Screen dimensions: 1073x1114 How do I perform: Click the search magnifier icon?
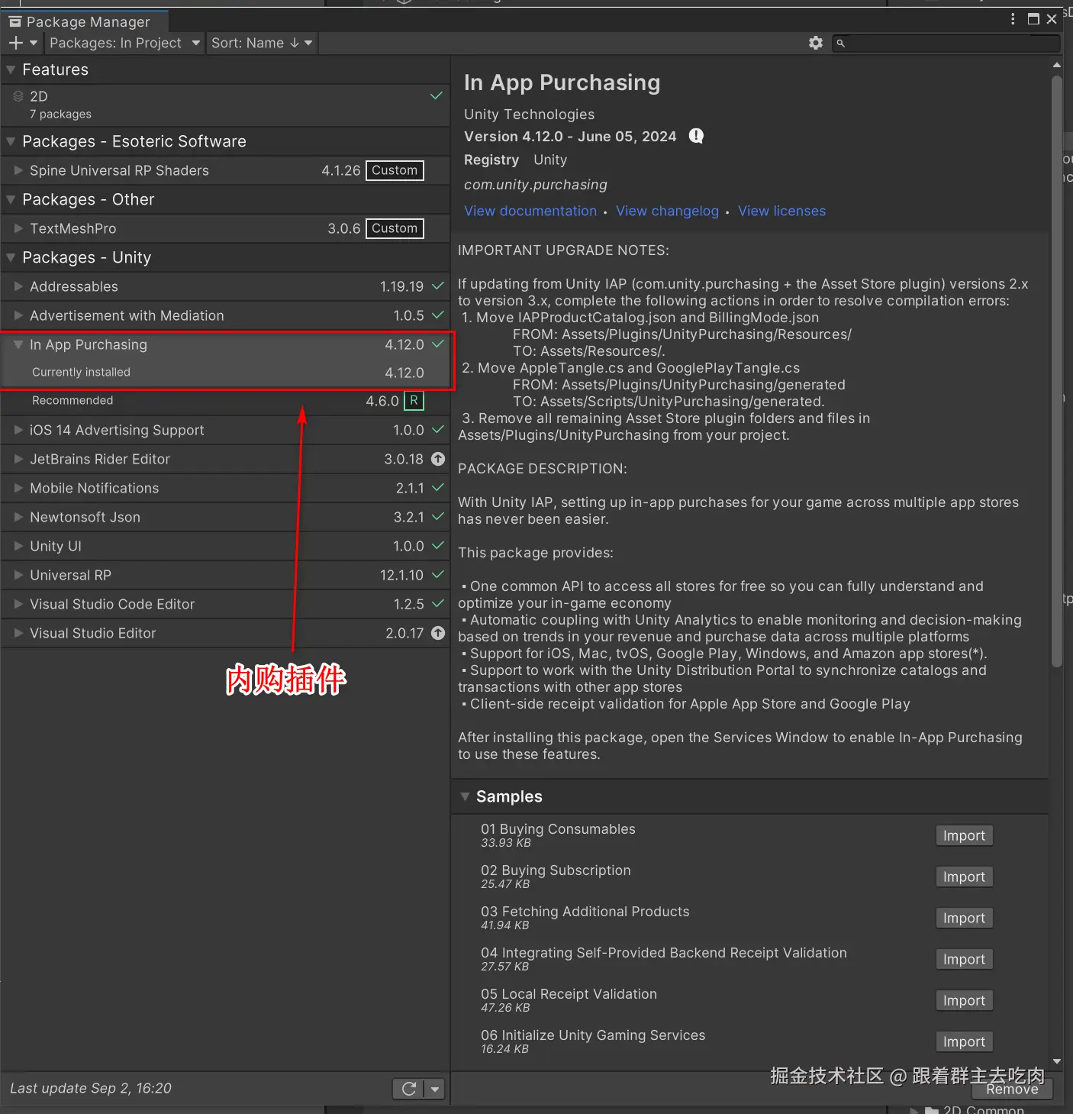[x=840, y=44]
